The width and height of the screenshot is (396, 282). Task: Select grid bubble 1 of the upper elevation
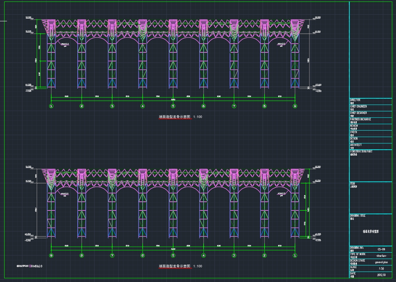pos(51,106)
